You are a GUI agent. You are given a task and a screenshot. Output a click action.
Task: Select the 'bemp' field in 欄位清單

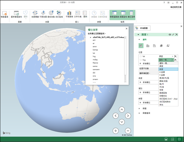95,50
